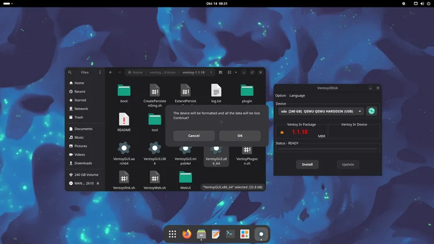Open clock and calendar in top bar
This screenshot has height=244, width=434.
click(x=217, y=3)
